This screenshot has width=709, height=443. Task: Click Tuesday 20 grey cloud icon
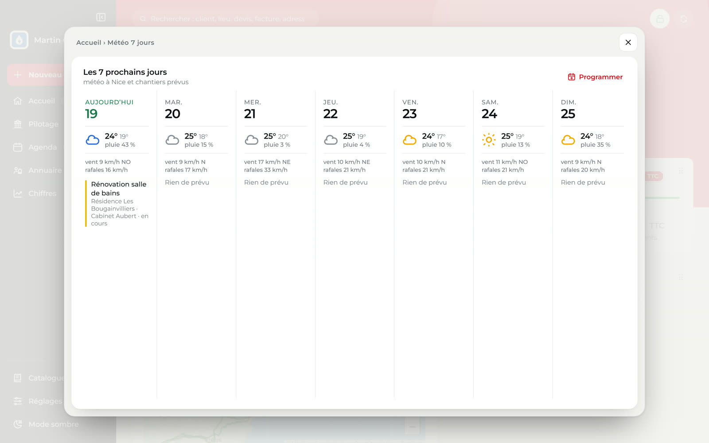click(172, 140)
